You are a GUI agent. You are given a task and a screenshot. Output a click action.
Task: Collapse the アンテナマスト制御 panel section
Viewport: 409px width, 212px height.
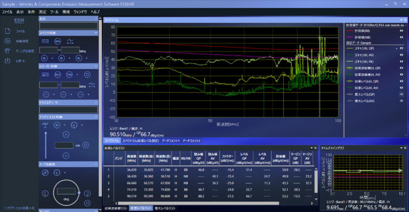pyautogui.click(x=95, y=117)
